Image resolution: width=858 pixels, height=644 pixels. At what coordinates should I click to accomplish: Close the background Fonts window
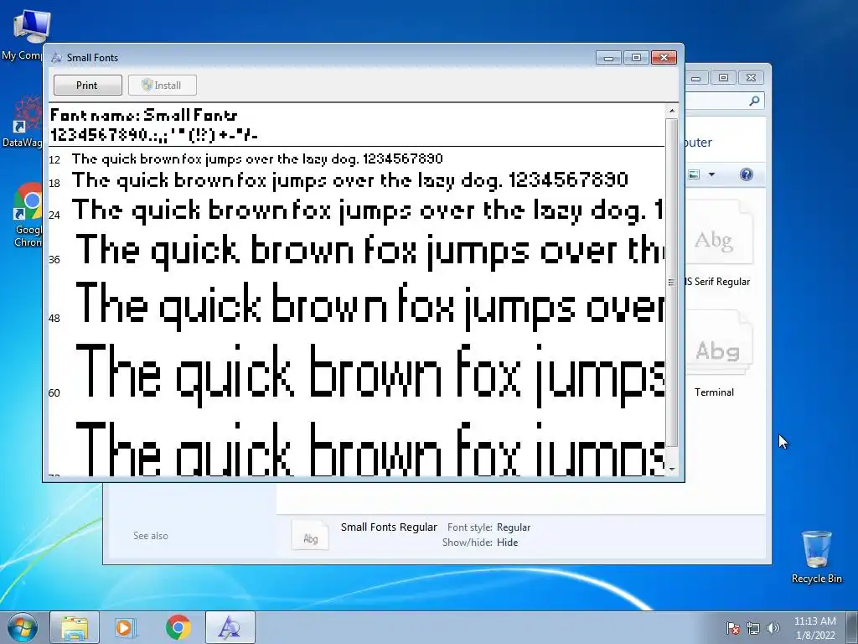point(752,78)
